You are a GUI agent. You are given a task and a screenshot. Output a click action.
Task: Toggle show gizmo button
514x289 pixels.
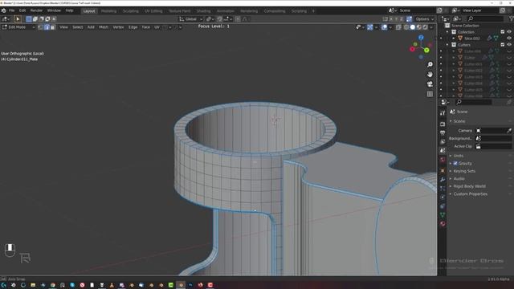coord(369,27)
